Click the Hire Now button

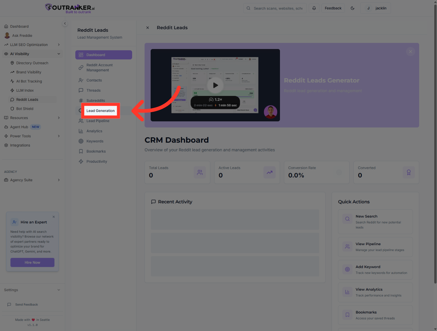[32, 262]
